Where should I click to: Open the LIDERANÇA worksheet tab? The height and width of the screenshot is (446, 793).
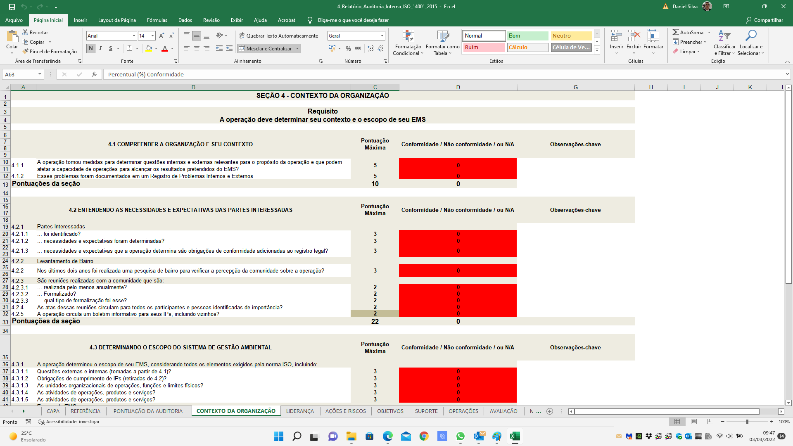[x=300, y=411]
